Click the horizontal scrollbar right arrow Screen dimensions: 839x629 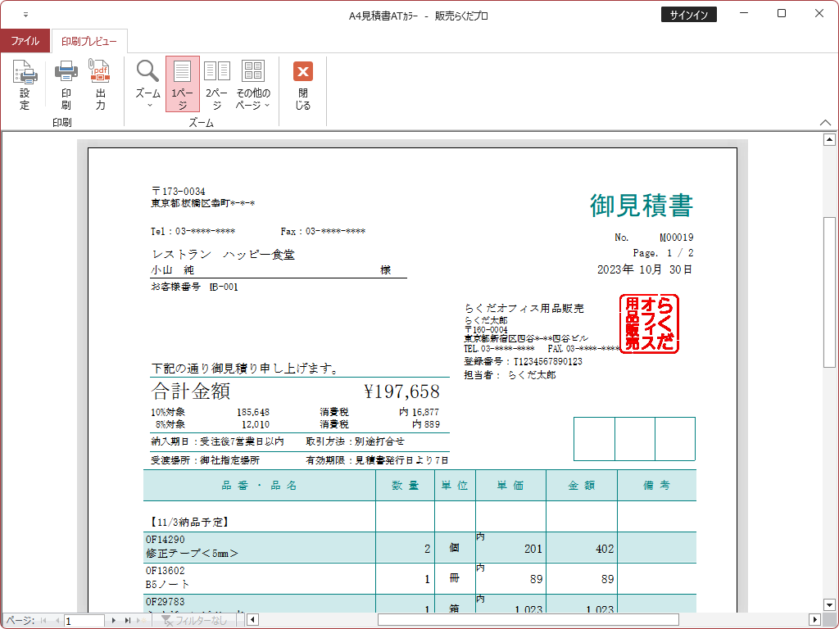pyautogui.click(x=814, y=620)
